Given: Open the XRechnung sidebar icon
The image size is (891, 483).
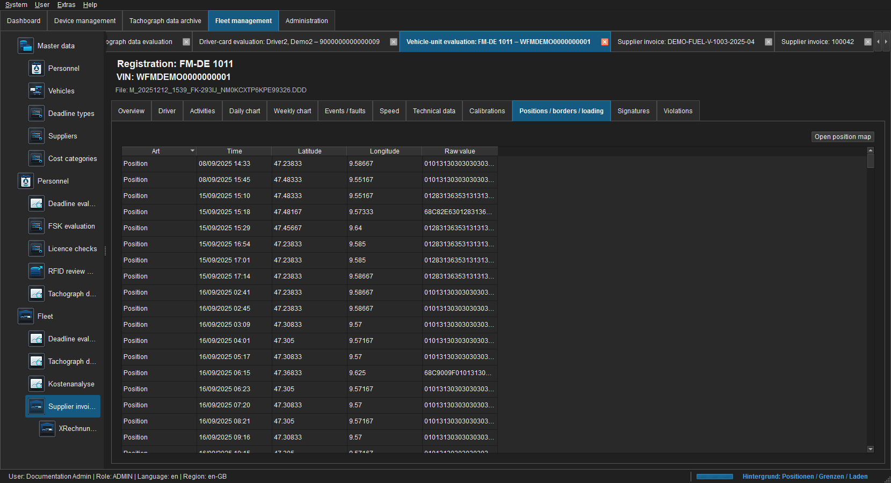Looking at the screenshot, I should pos(47,428).
